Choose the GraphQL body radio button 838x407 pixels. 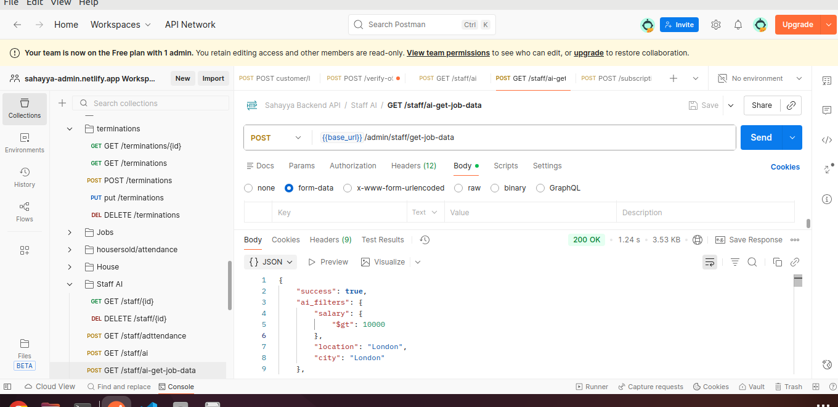pos(540,188)
